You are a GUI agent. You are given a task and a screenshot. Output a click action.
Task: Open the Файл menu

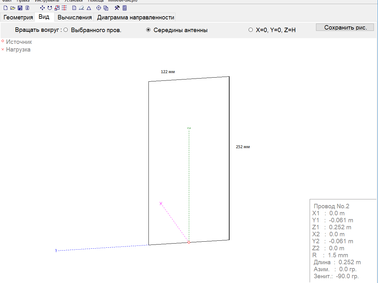(x=7, y=1)
